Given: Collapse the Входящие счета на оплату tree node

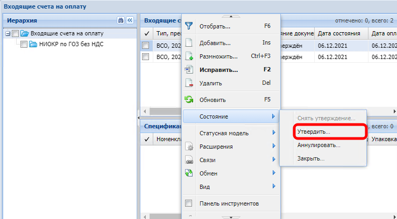Looking at the screenshot, I should tap(8, 34).
